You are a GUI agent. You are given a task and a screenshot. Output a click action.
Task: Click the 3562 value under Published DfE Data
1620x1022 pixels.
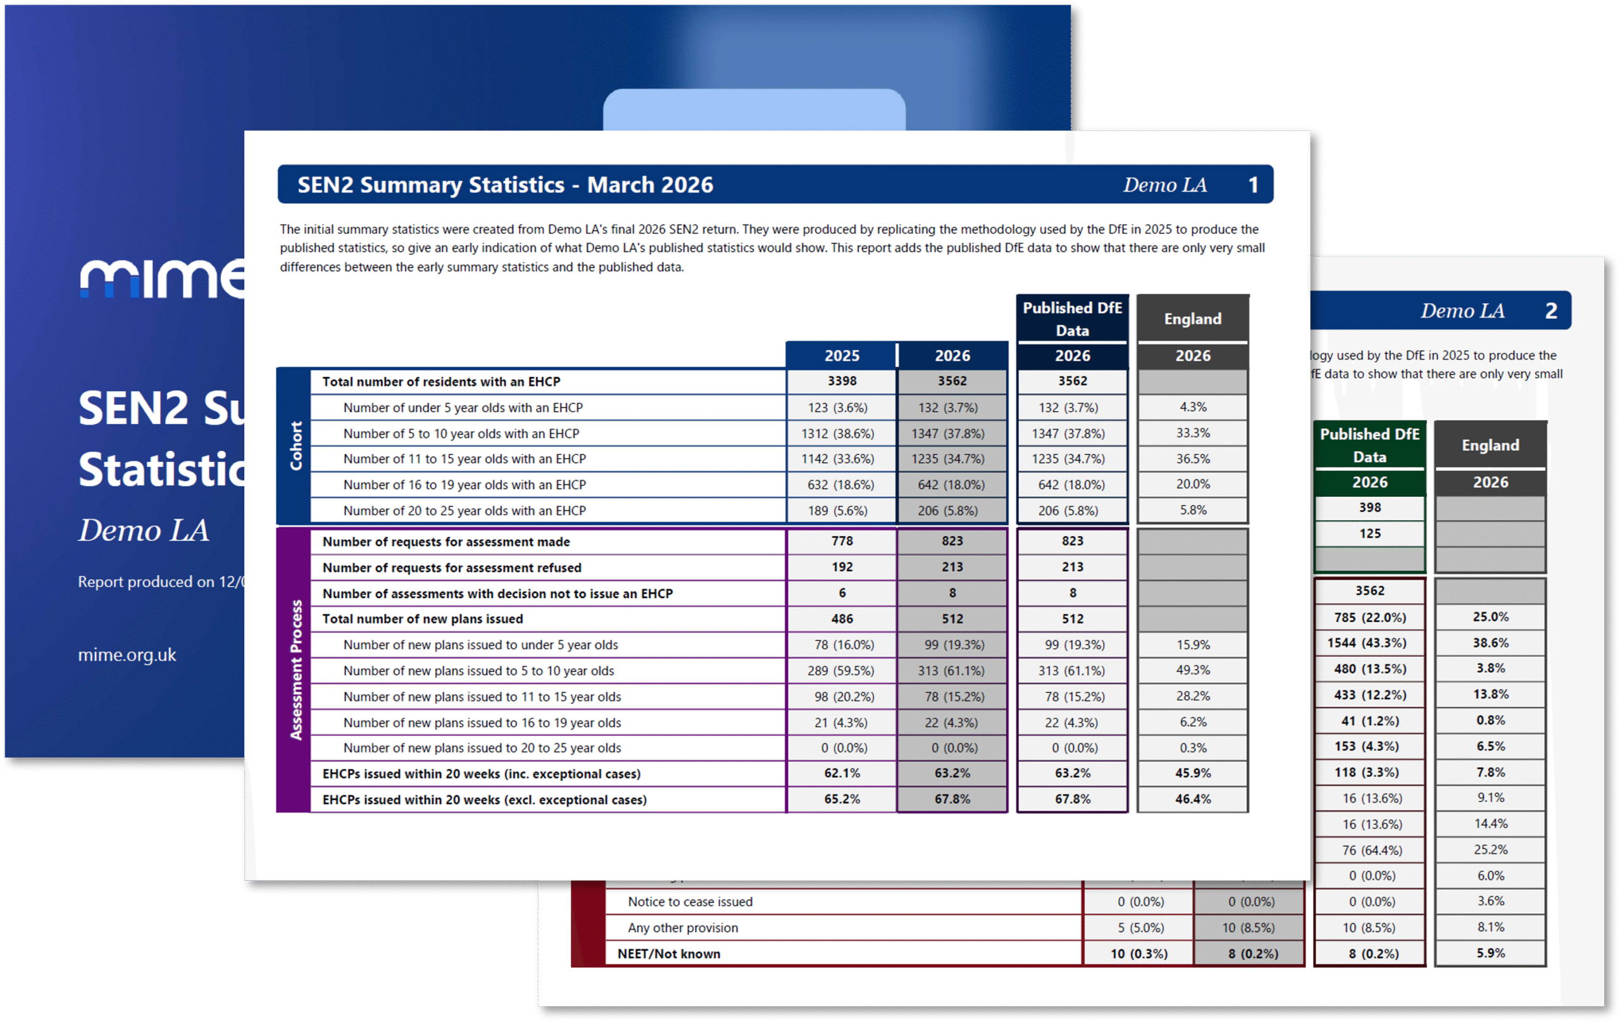click(1072, 381)
